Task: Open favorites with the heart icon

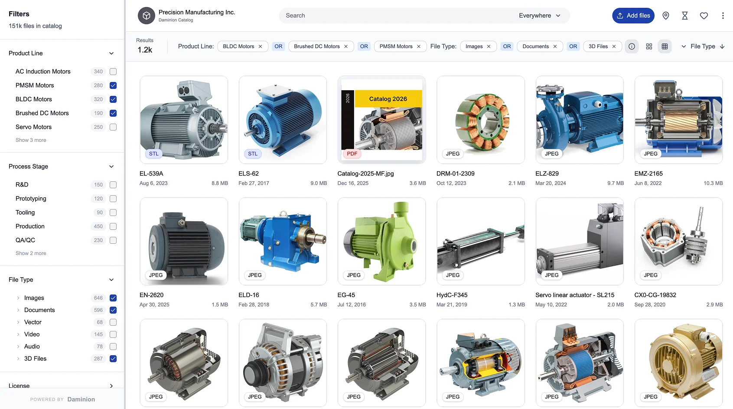Action: point(704,16)
